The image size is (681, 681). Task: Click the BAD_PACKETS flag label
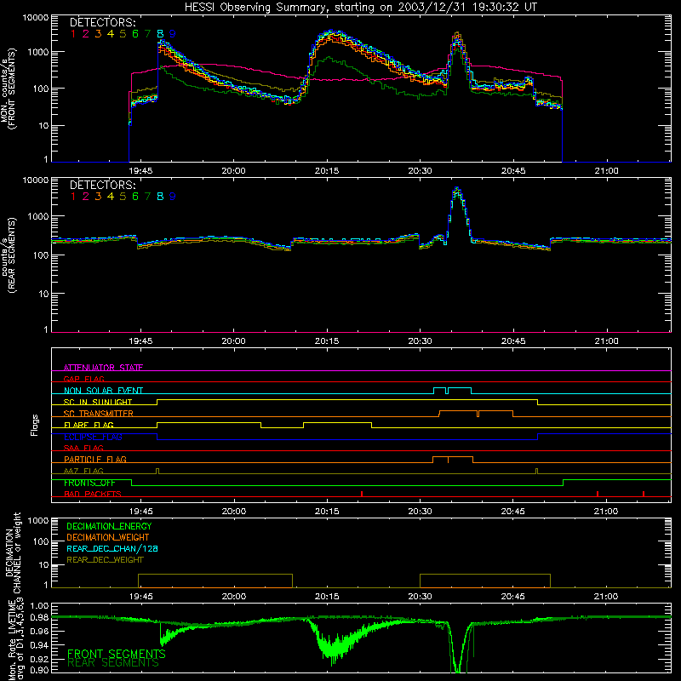(x=93, y=494)
